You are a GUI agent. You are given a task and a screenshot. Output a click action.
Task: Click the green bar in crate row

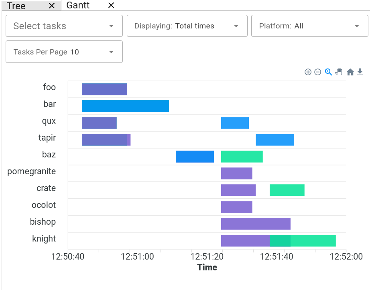[x=287, y=190]
